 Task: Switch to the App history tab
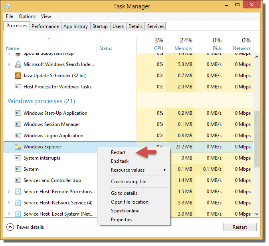point(76,26)
